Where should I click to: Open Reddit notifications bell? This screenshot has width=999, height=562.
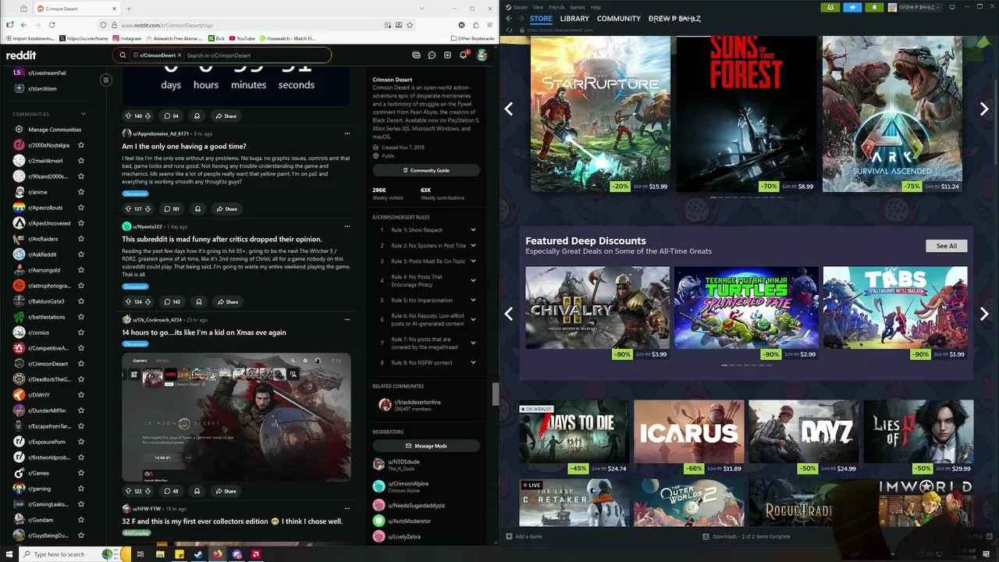463,55
